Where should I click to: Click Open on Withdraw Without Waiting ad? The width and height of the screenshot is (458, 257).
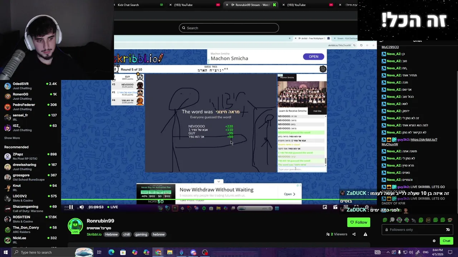click(289, 194)
